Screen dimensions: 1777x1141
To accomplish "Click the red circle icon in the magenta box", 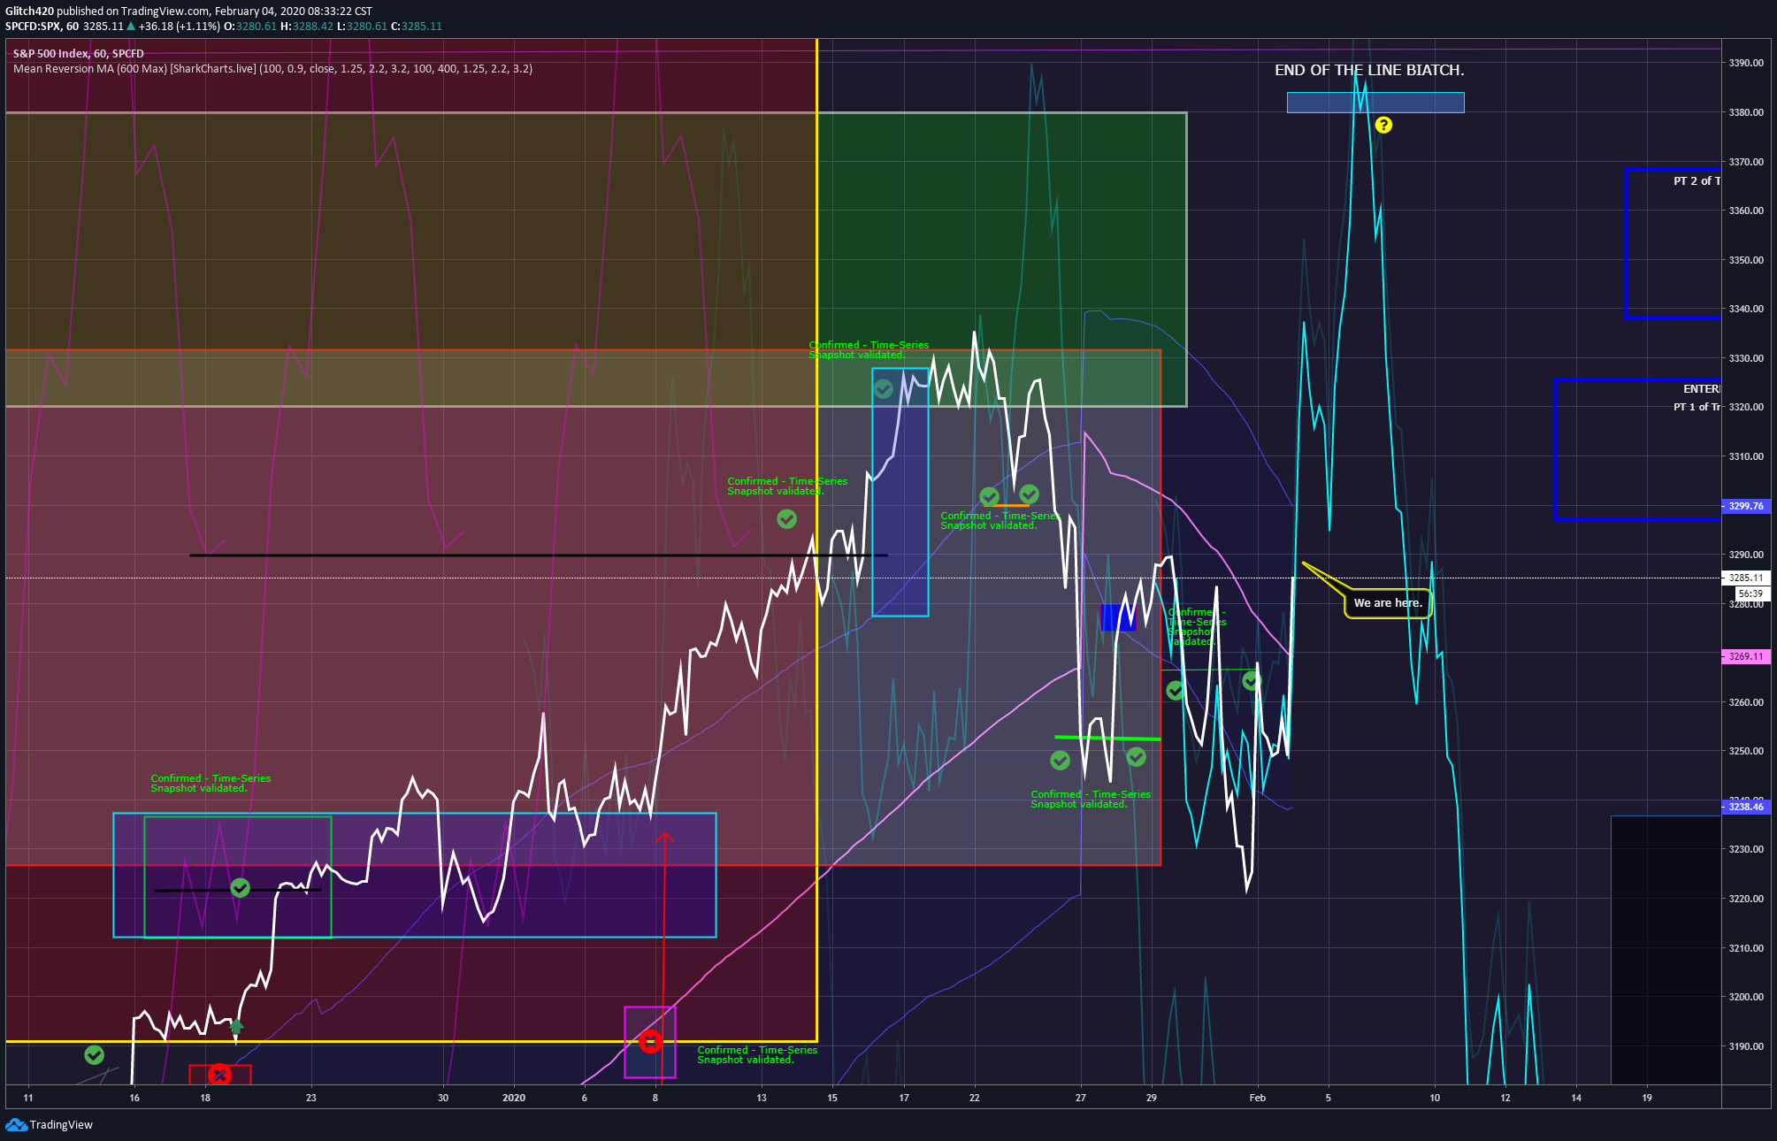I will 650,1041.
